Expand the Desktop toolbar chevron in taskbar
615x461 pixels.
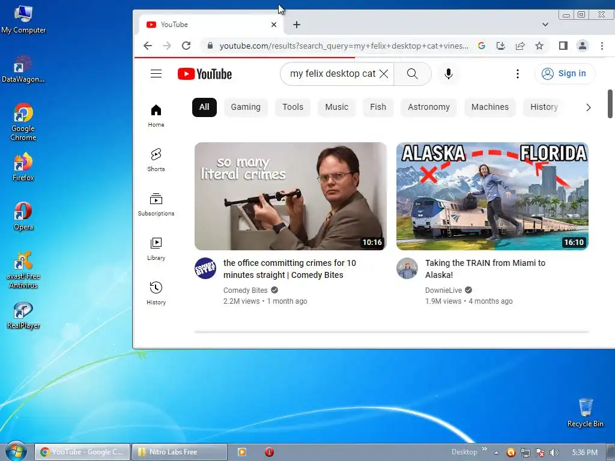coord(485,449)
